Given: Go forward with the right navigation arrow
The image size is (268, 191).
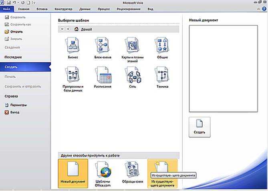Looking at the screenshot, I should (68, 29).
